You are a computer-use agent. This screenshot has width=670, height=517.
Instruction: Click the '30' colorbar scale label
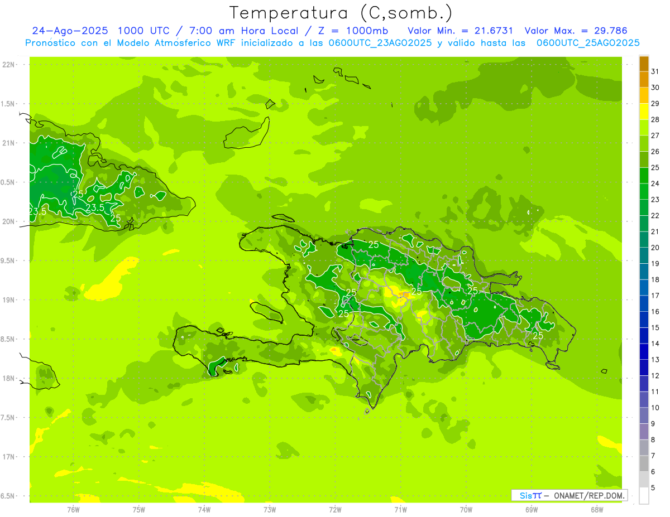pos(655,88)
